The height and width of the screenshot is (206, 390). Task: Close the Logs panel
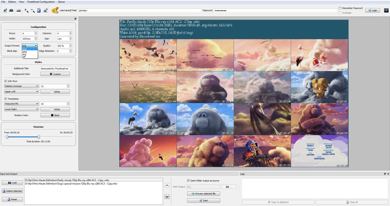pyautogui.click(x=388, y=174)
